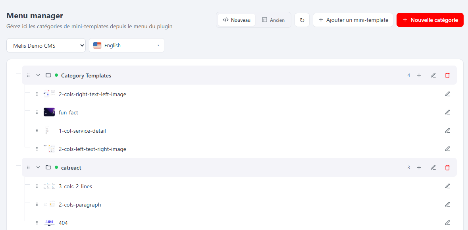
Task: Edit the 1-col-service-detail template
Action: point(447,130)
